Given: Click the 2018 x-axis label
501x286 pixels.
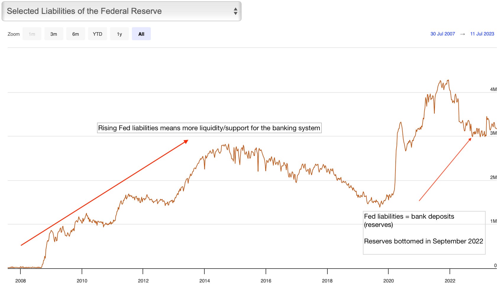Looking at the screenshot, I should (x=327, y=281).
